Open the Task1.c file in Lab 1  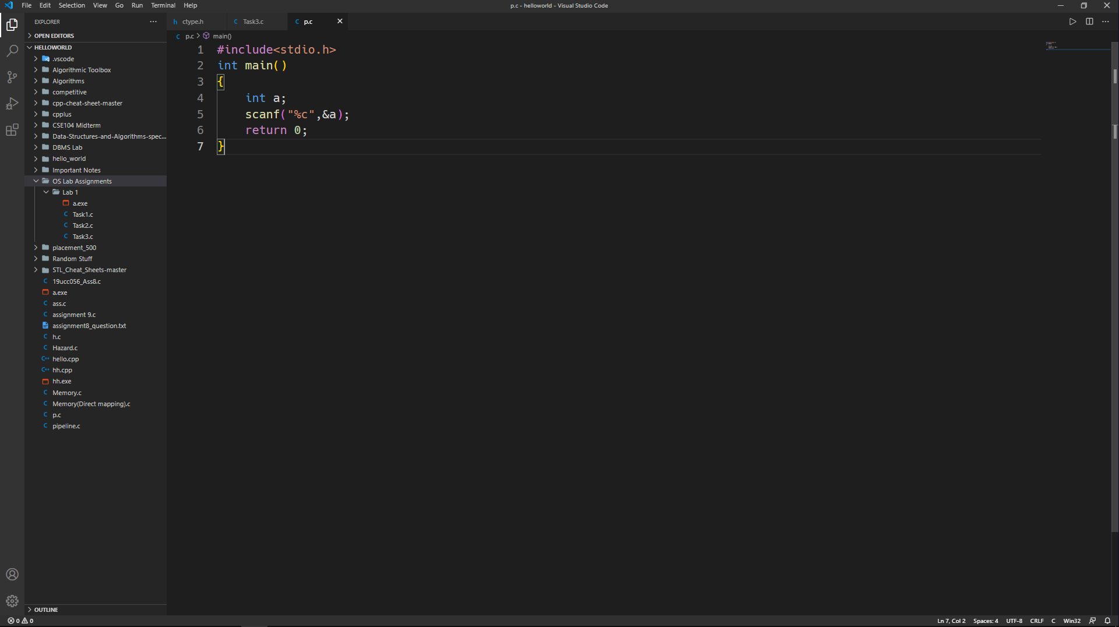(82, 214)
